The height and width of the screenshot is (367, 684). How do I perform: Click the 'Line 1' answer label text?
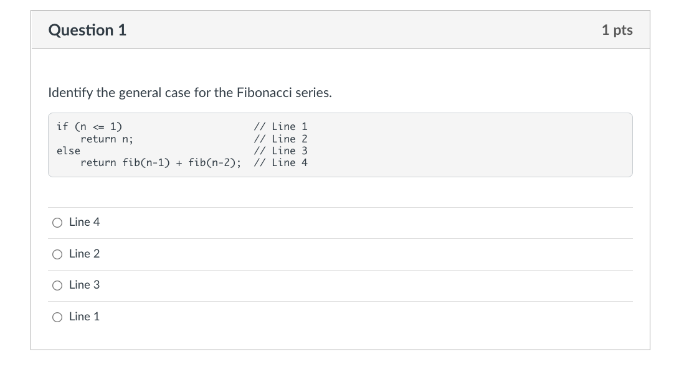pyautogui.click(x=84, y=317)
